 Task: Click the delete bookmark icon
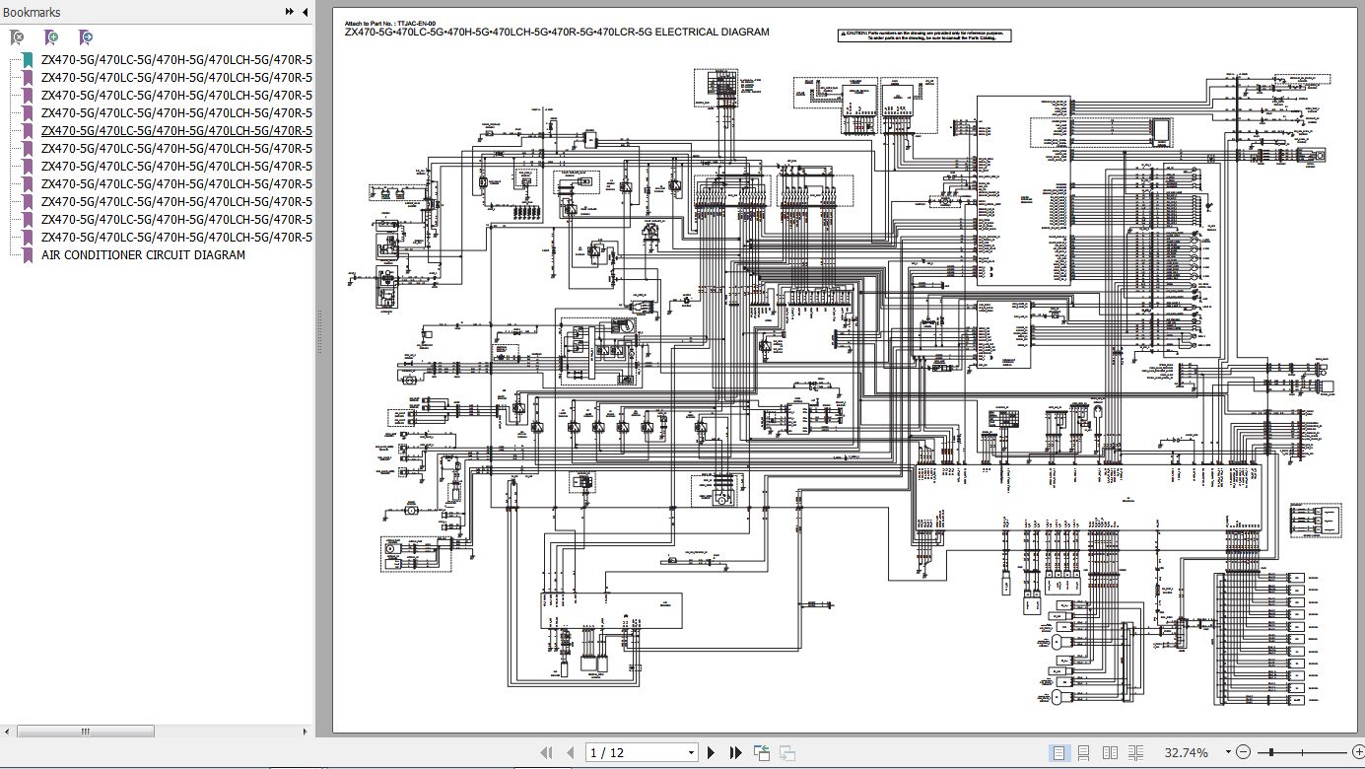pos(17,37)
